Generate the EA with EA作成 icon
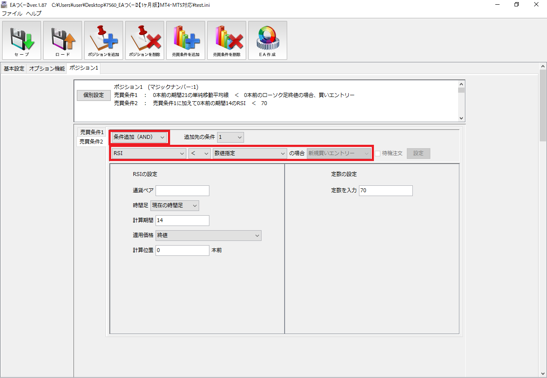Image resolution: width=547 pixels, height=378 pixels. pyautogui.click(x=268, y=40)
